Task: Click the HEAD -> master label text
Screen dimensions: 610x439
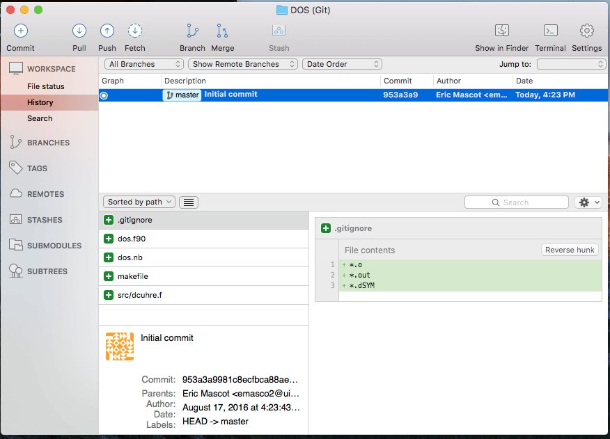Action: coord(215,422)
